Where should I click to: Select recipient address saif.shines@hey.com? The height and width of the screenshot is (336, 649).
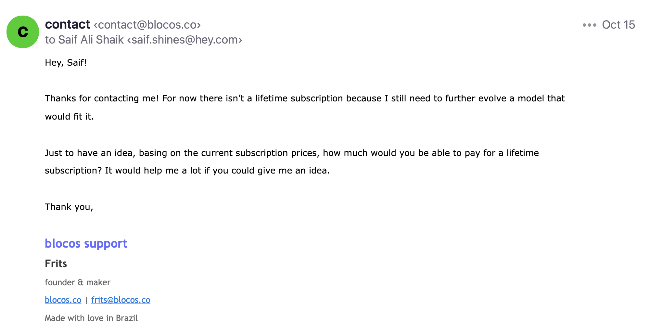point(185,40)
